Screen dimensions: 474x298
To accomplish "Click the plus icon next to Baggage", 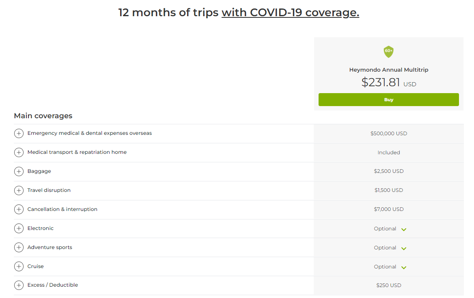I will [x=19, y=171].
